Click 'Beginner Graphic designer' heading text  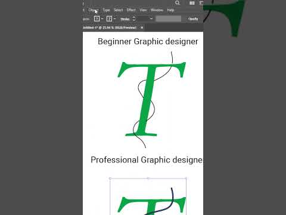click(x=148, y=42)
